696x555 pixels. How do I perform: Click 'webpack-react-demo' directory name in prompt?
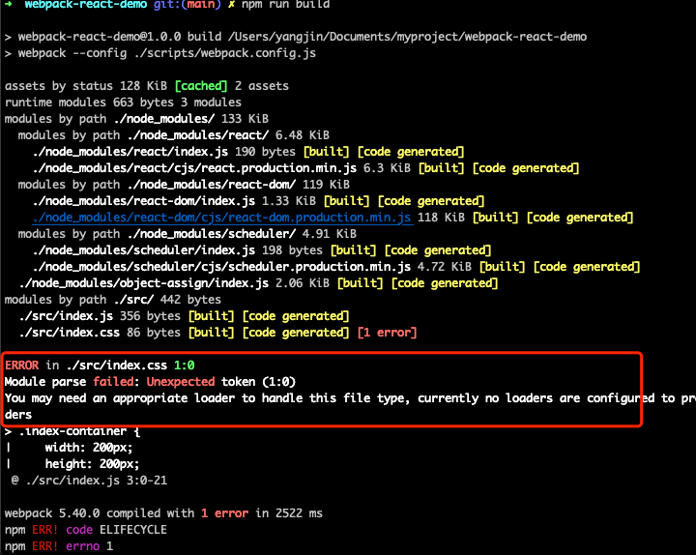[86, 5]
